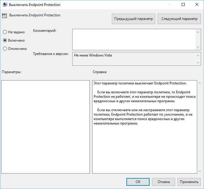Image resolution: width=204 pixels, height=189 pixels.
Task: Click the 'Параметры:' label
Action: (12, 72)
